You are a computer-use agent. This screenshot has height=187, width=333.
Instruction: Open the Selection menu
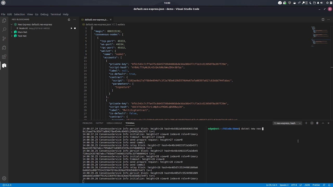point(20,14)
